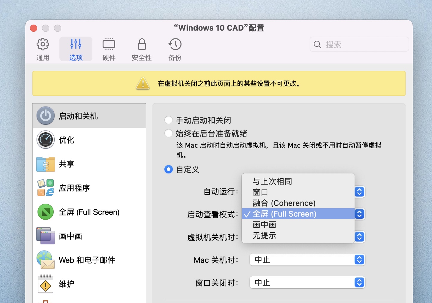The width and height of the screenshot is (432, 303).
Task: Click the 启动和关机 power icon
Action: click(x=45, y=116)
